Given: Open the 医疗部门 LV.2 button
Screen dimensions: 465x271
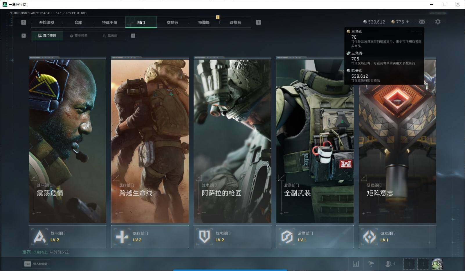Looking at the screenshot, I should point(150,237).
